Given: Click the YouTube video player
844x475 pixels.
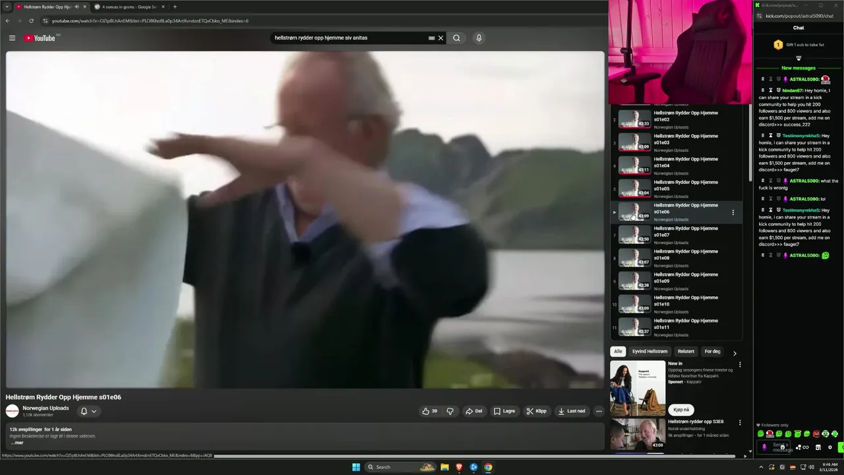Looking at the screenshot, I should click(x=305, y=220).
